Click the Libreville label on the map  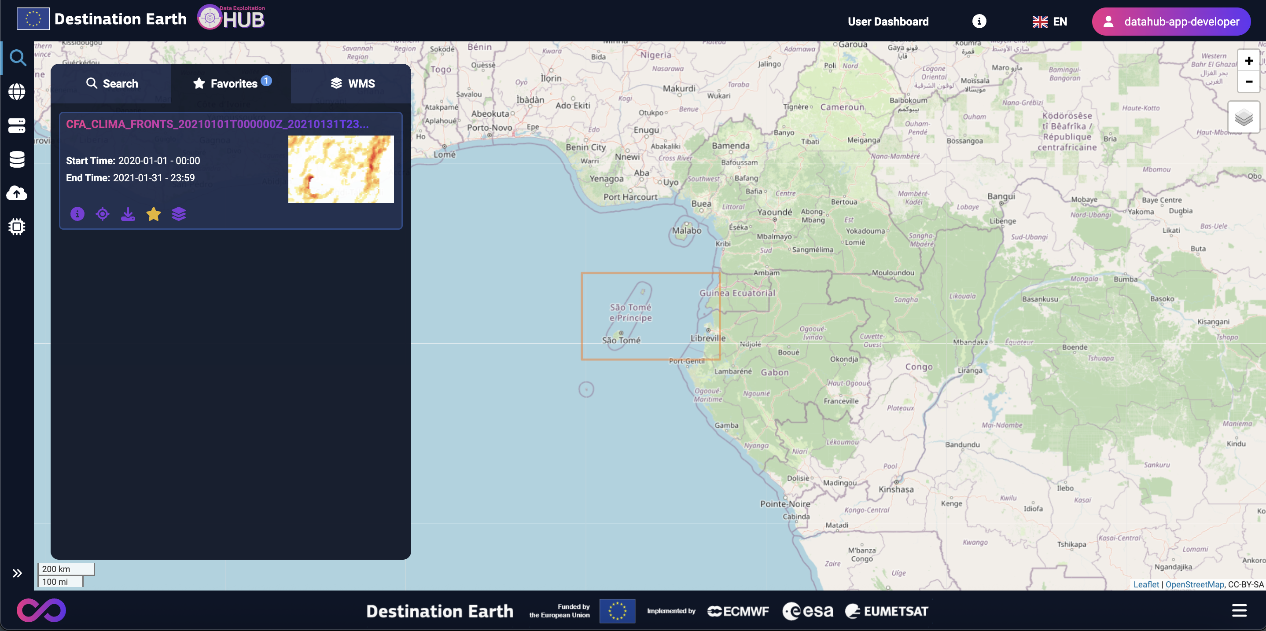click(708, 338)
